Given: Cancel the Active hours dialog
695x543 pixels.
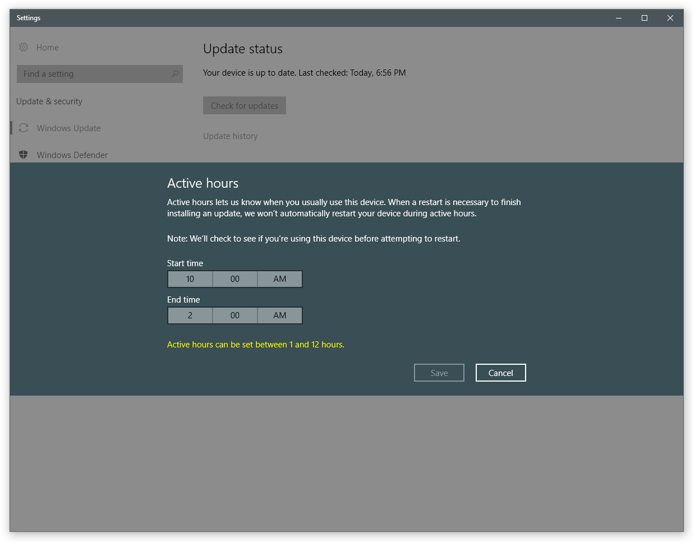Looking at the screenshot, I should coord(500,373).
